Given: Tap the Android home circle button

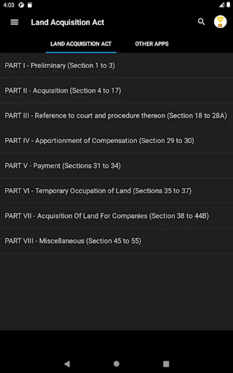Looking at the screenshot, I should (x=116, y=363).
